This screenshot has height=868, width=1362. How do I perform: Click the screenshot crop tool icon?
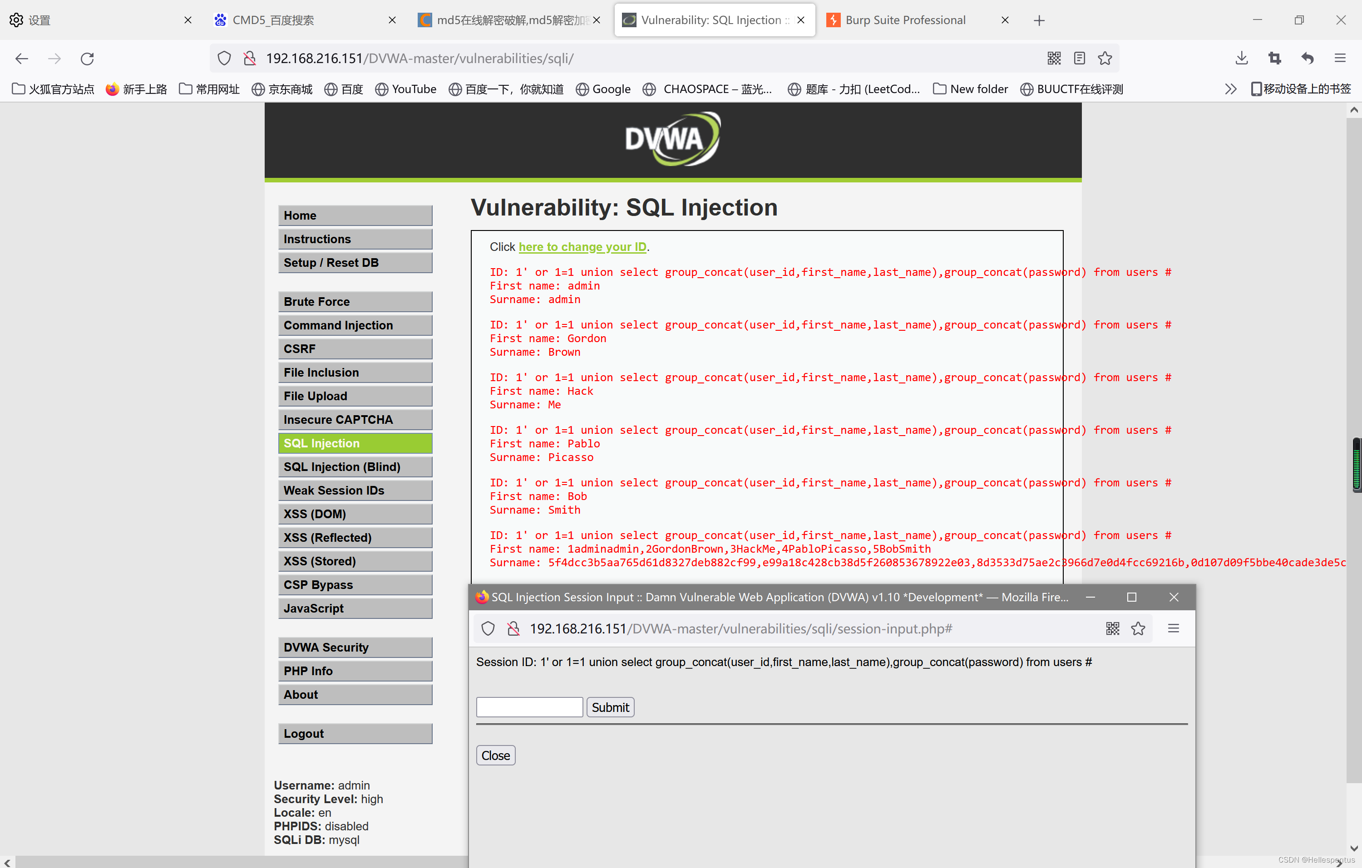1274,58
